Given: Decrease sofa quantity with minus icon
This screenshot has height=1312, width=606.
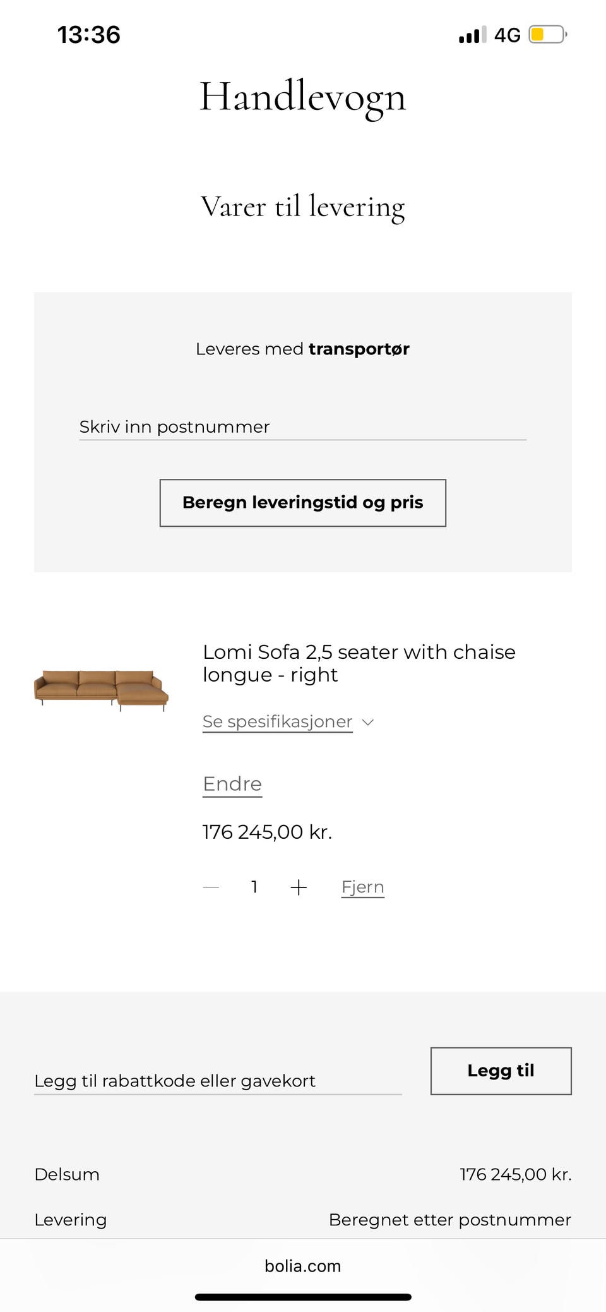Looking at the screenshot, I should [211, 888].
